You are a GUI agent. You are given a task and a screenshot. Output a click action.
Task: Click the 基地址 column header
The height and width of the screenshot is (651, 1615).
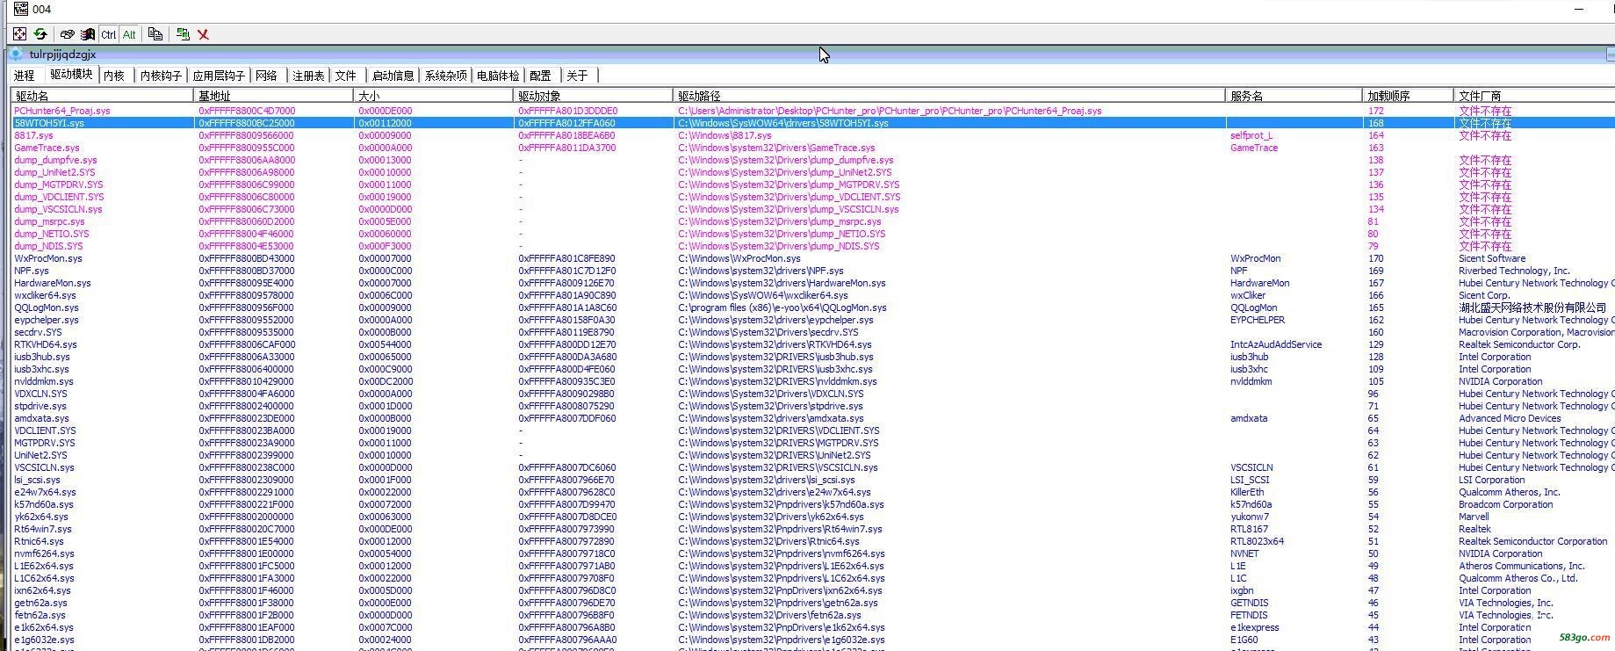pos(214,96)
